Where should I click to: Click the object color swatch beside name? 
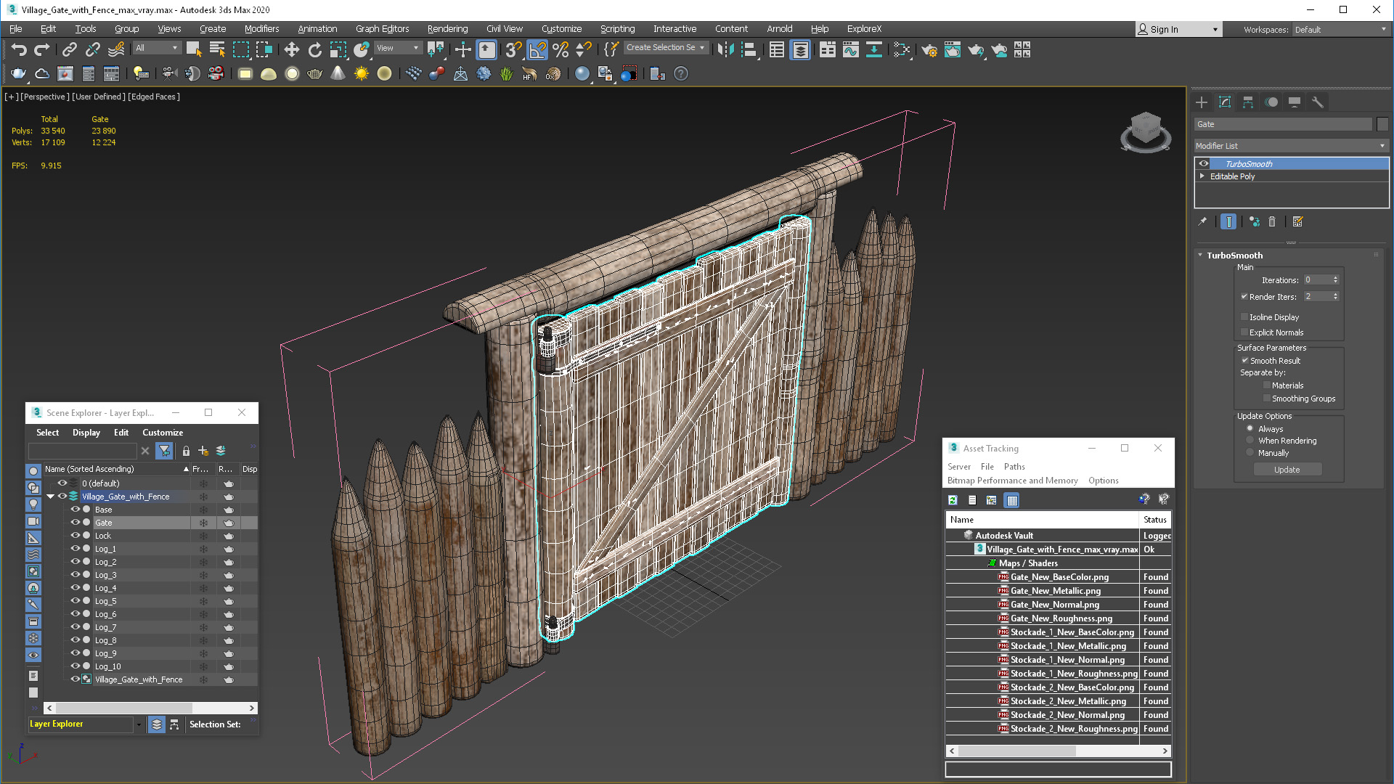click(1382, 124)
